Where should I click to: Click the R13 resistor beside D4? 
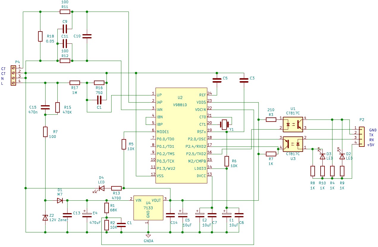[116, 188]
